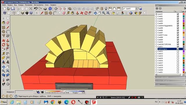Image resolution: width=186 pixels, height=105 pixels.
Task: Open layers panel details arrow menu
Action: pyautogui.click(x=185, y=8)
